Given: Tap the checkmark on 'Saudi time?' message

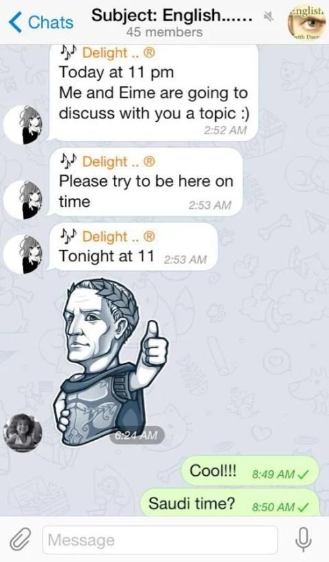Looking at the screenshot, I should tap(304, 507).
